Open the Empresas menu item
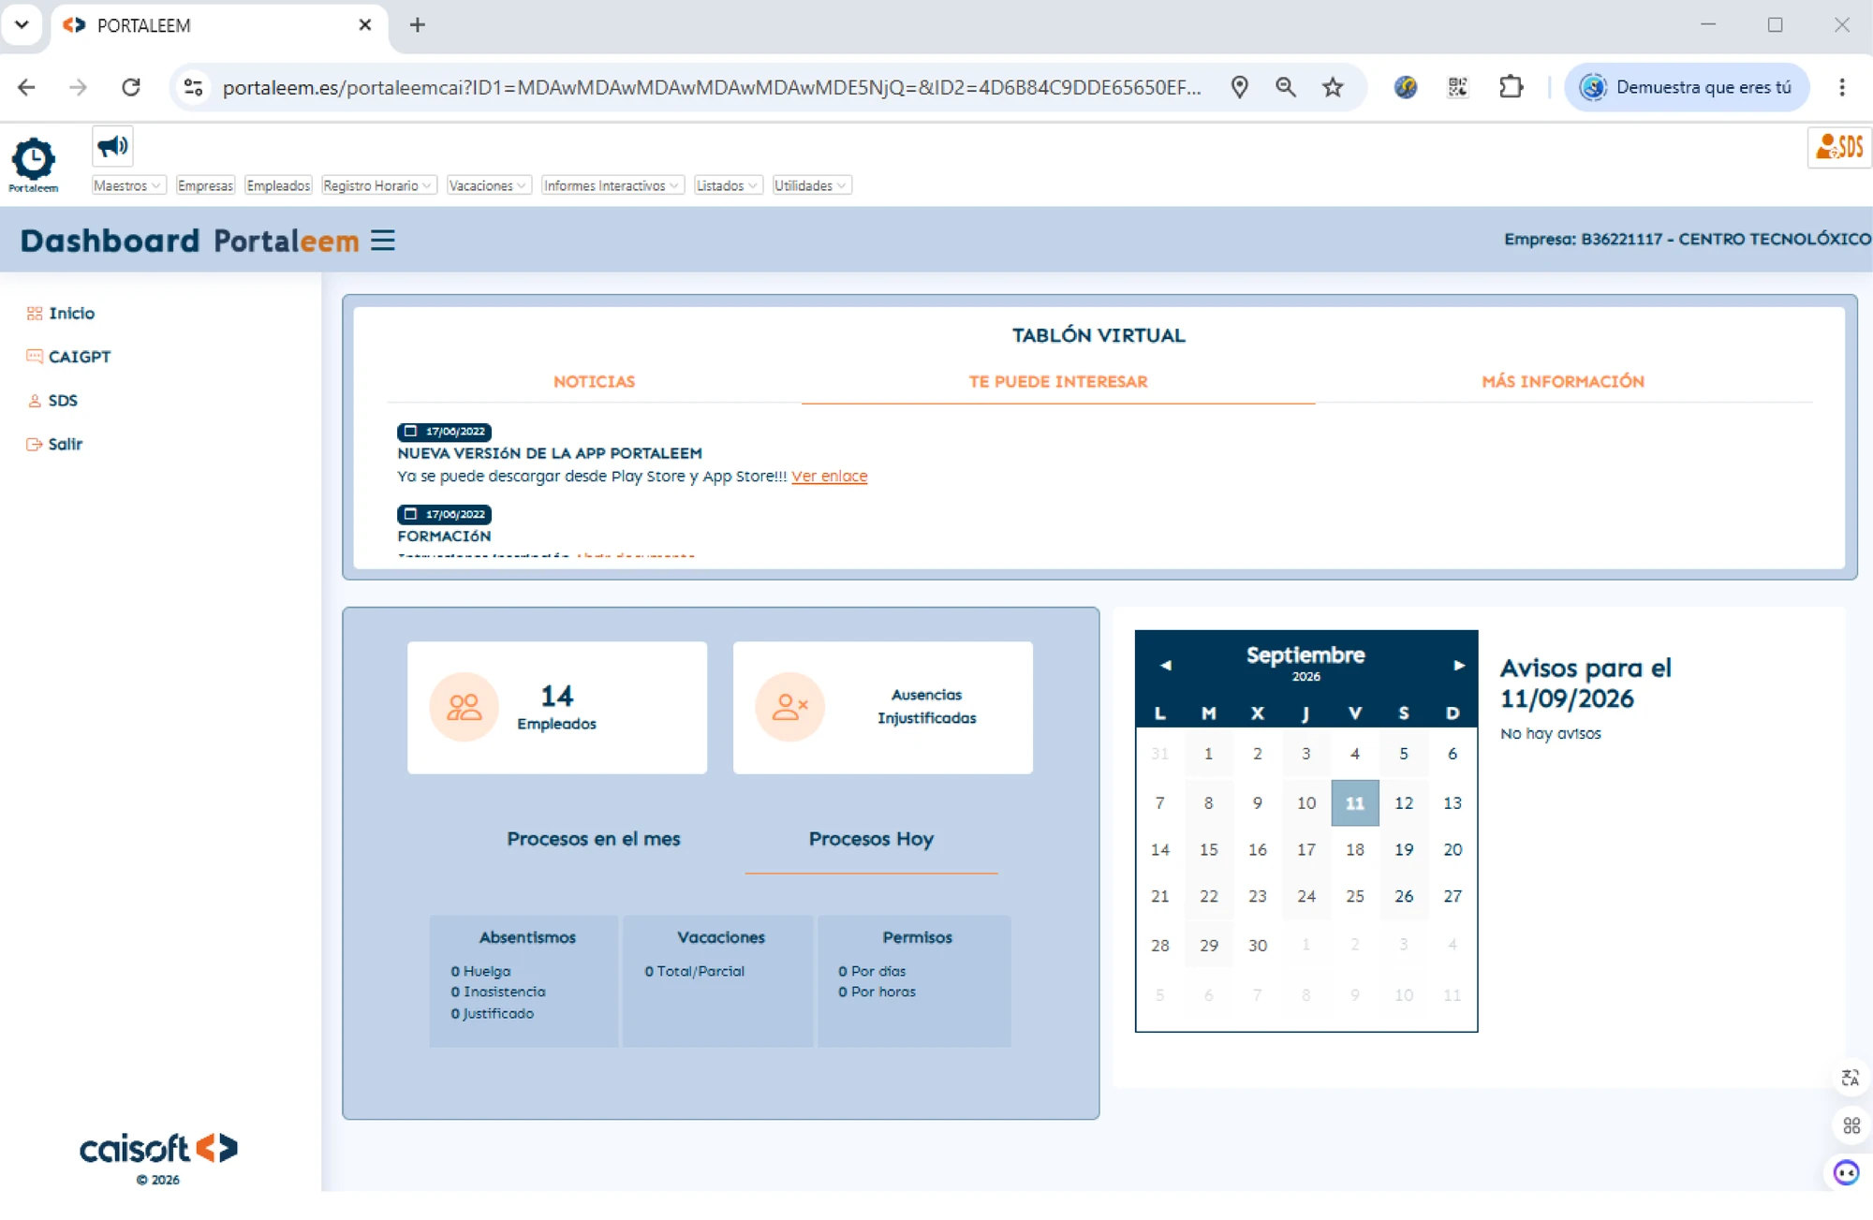 (205, 185)
